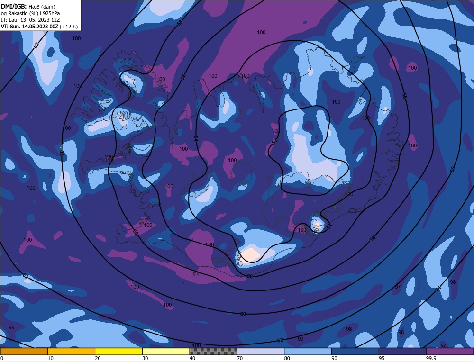Click the light blue 80–90 legend swatch
Image resolution: width=474 pixels, height=362 pixels.
pyautogui.click(x=308, y=352)
